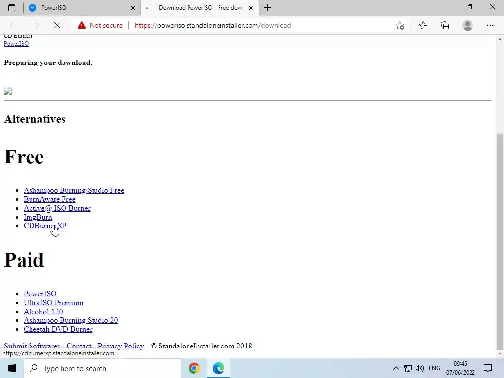Restore down the Edge window
This screenshot has height=378, width=504.
pyautogui.click(x=470, y=7)
